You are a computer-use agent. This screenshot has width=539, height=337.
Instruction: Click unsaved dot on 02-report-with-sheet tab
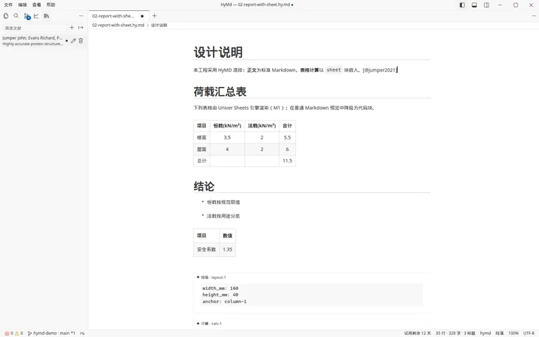[x=142, y=16]
